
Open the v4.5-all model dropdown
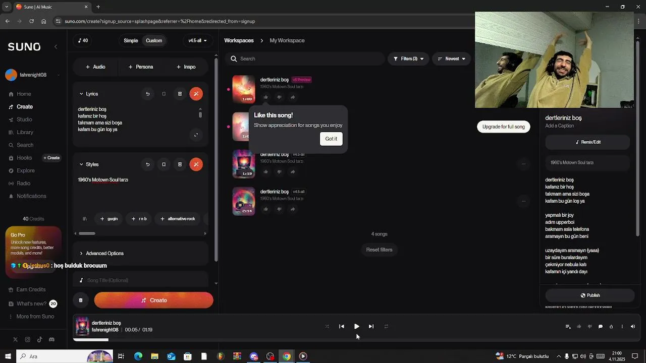[x=197, y=40]
